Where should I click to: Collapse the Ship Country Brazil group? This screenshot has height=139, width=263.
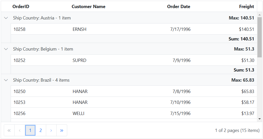pos(6,80)
